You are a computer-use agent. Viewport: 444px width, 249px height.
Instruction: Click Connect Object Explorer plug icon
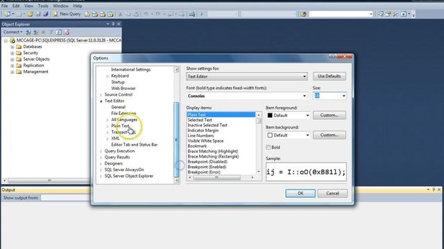28,33
